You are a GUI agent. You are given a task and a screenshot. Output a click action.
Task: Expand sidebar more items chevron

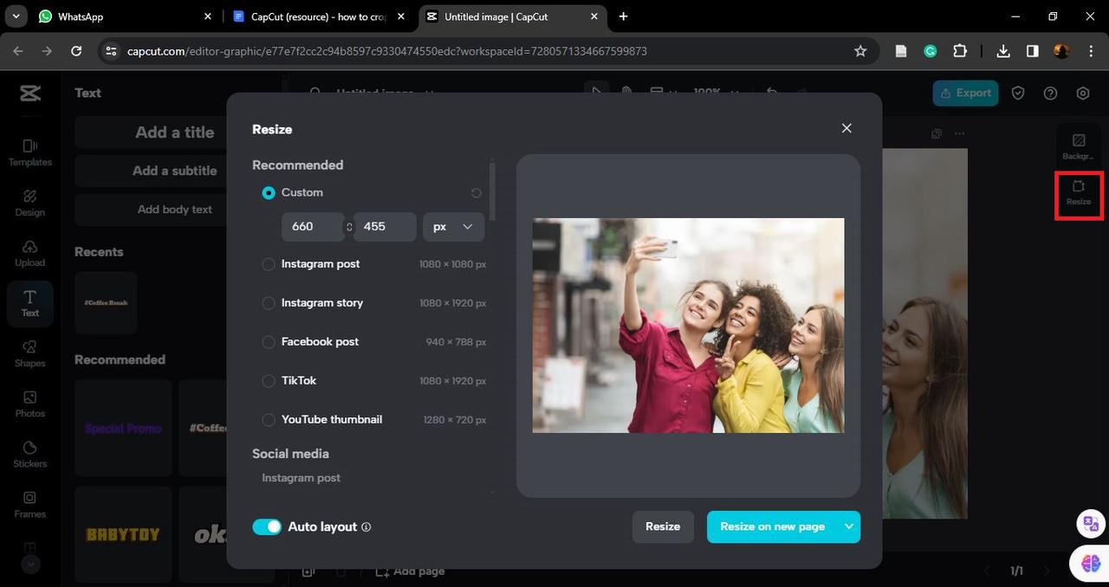[30, 564]
